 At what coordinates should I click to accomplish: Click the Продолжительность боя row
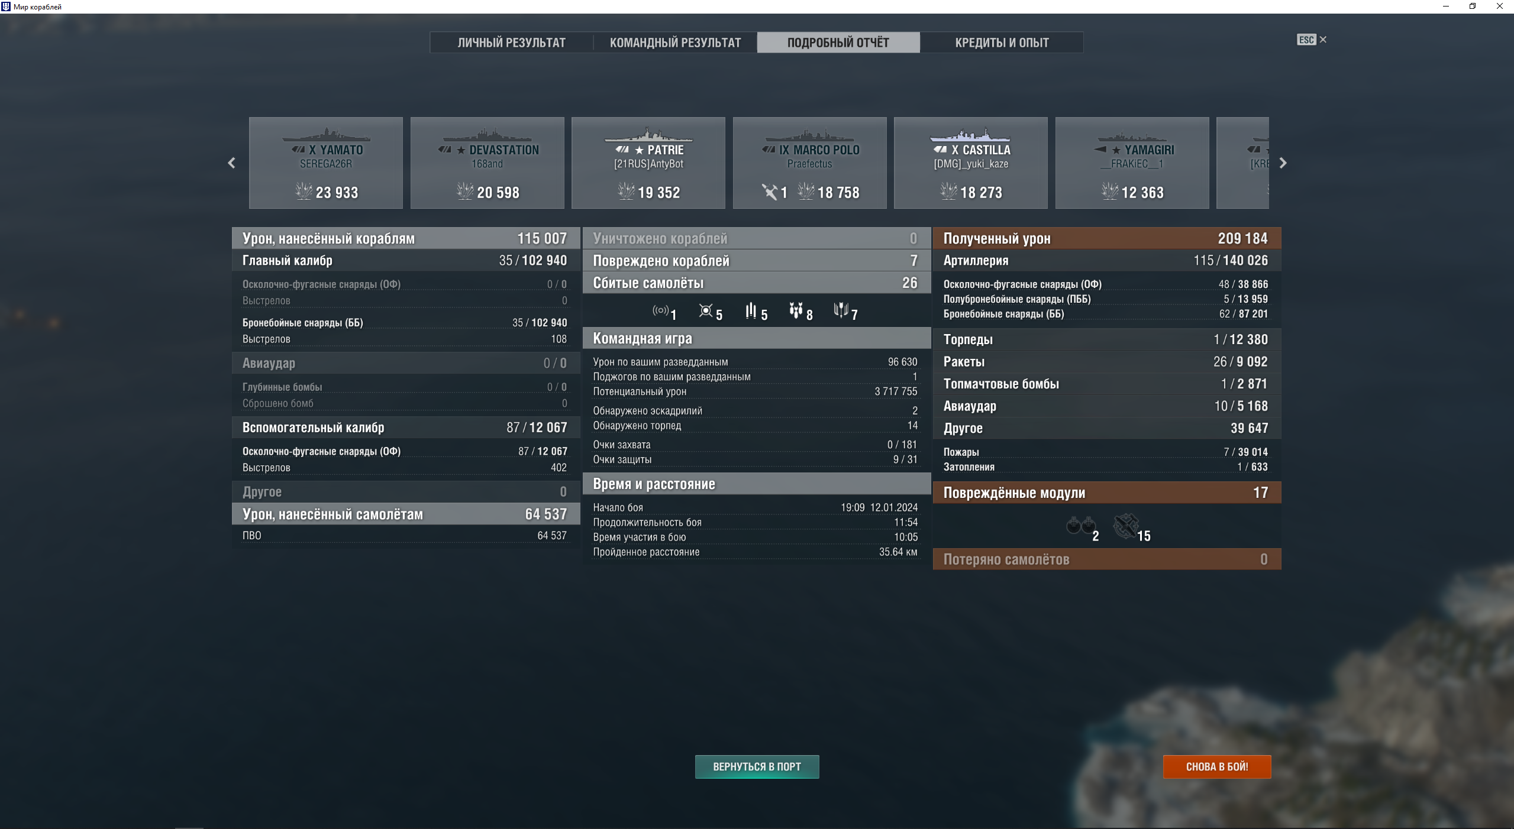757,523
